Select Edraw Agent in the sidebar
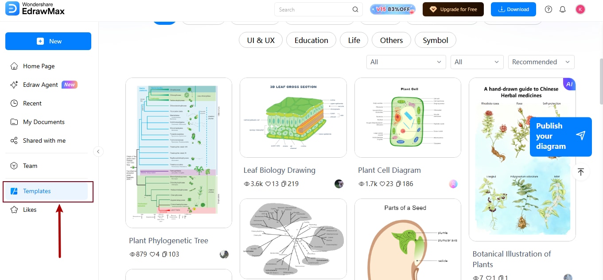 point(41,85)
